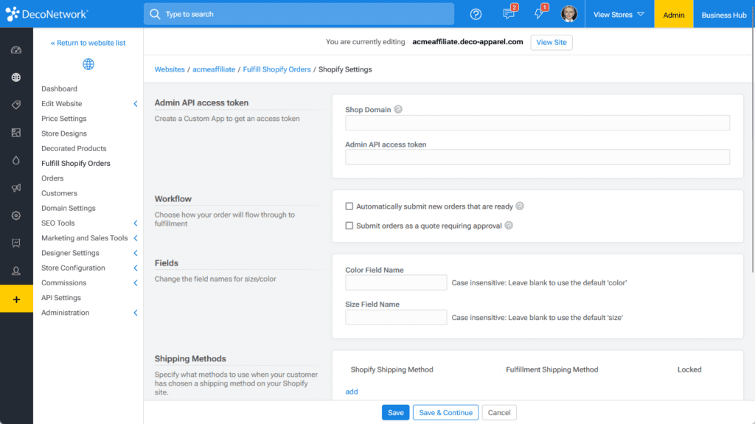The height and width of the screenshot is (424, 755).
Task: Open Customers menu item
Action: pos(59,193)
